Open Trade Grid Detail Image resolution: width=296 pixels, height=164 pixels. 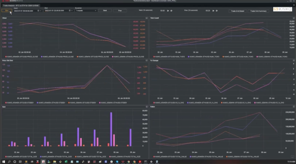coord(238,11)
